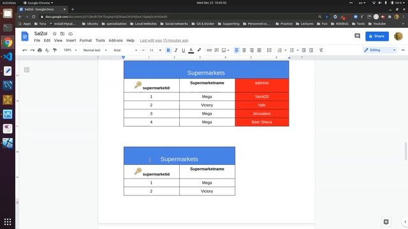Click the Redo icon in toolbar
The image size is (408, 229).
pyautogui.click(x=33, y=50)
